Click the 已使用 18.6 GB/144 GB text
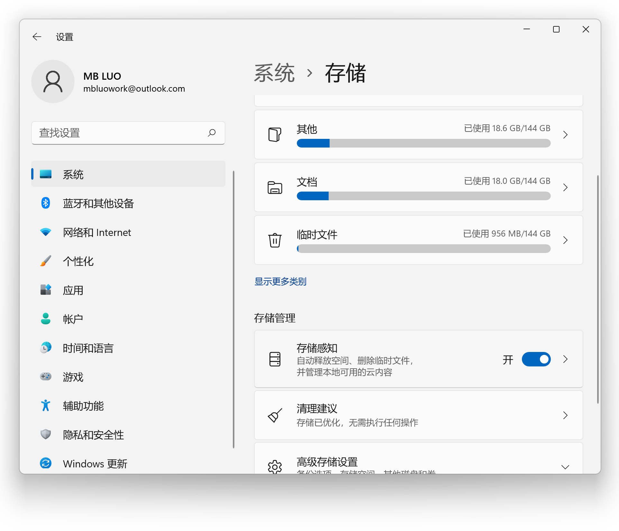Image resolution: width=619 pixels, height=531 pixels. [x=507, y=128]
